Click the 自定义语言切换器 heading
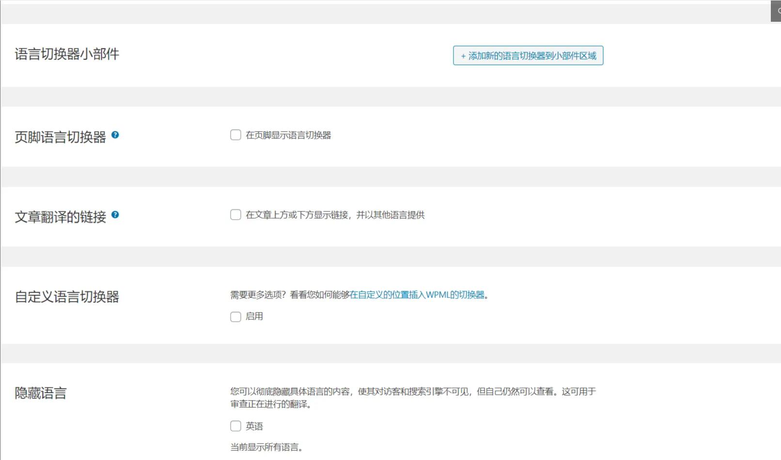The image size is (781, 460). [x=67, y=297]
